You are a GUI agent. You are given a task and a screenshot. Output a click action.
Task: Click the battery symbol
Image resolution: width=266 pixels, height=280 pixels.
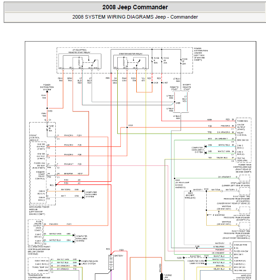[x=111, y=262]
